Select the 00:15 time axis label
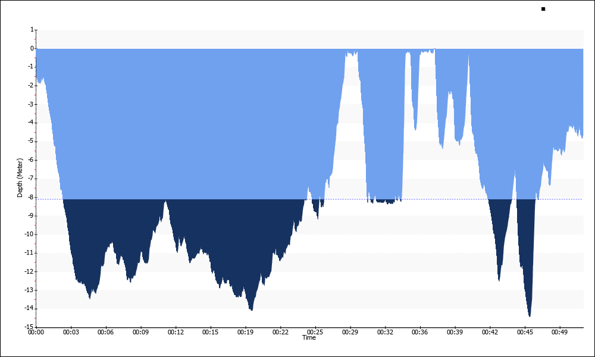This screenshot has width=595, height=357. (210, 333)
